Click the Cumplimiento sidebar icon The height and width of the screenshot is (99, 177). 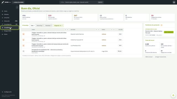tap(2, 28)
